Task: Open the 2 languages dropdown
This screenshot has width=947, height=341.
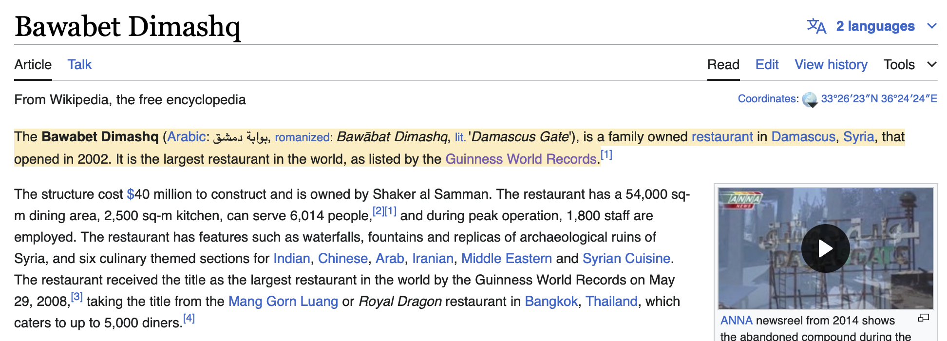Action: coord(875,26)
